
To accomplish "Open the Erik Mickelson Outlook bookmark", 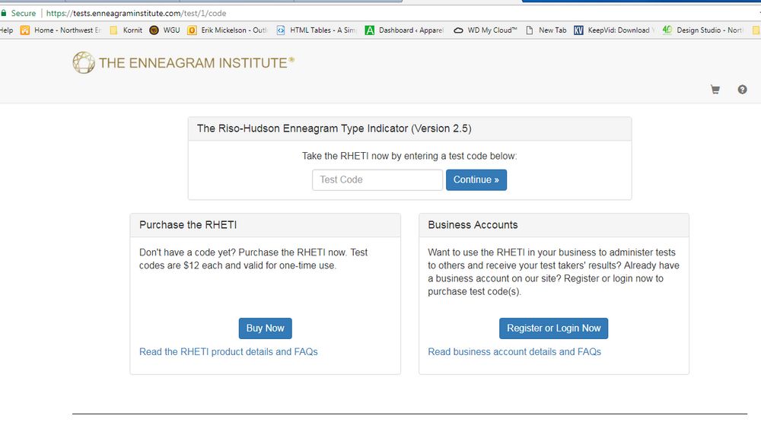I will tap(227, 30).
